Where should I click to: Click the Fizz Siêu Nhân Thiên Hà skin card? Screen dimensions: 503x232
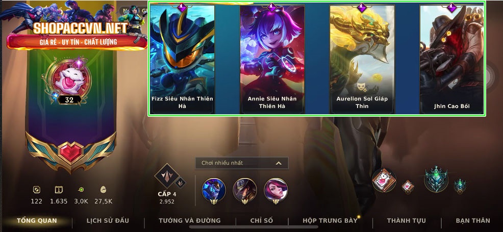[182, 59]
